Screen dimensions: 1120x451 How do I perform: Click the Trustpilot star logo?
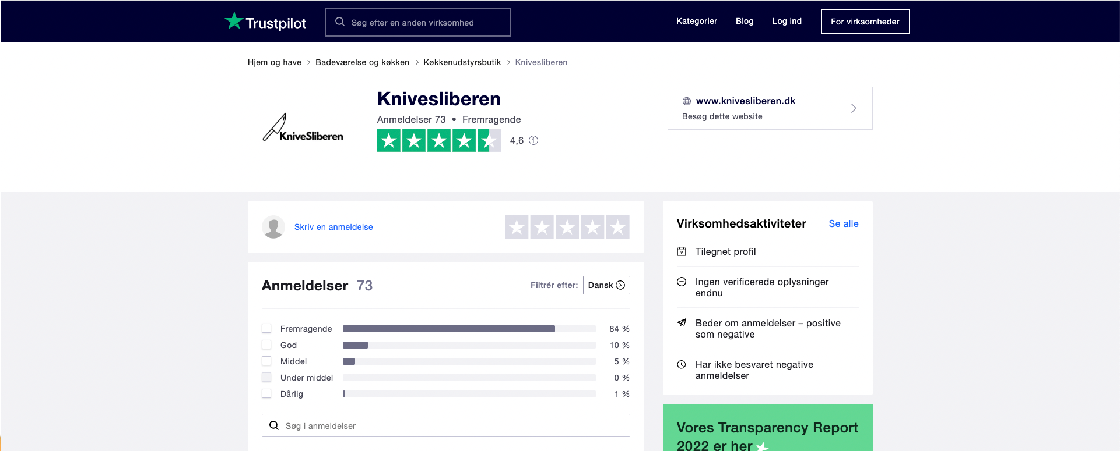234,21
